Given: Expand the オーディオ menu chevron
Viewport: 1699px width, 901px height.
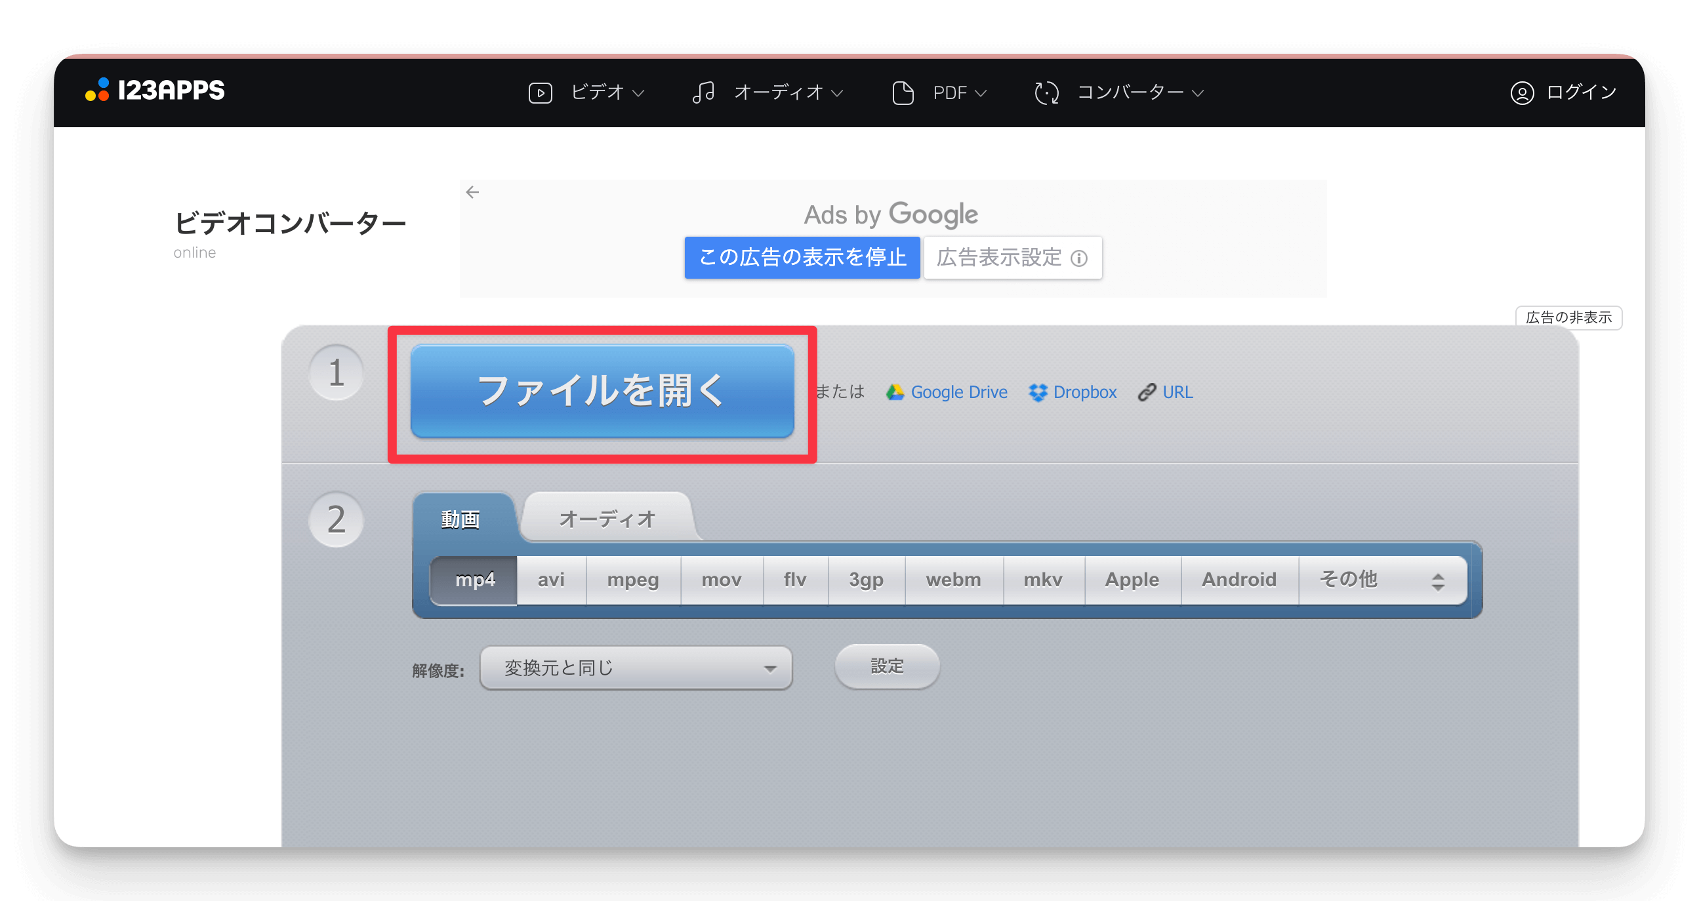Looking at the screenshot, I should point(837,93).
